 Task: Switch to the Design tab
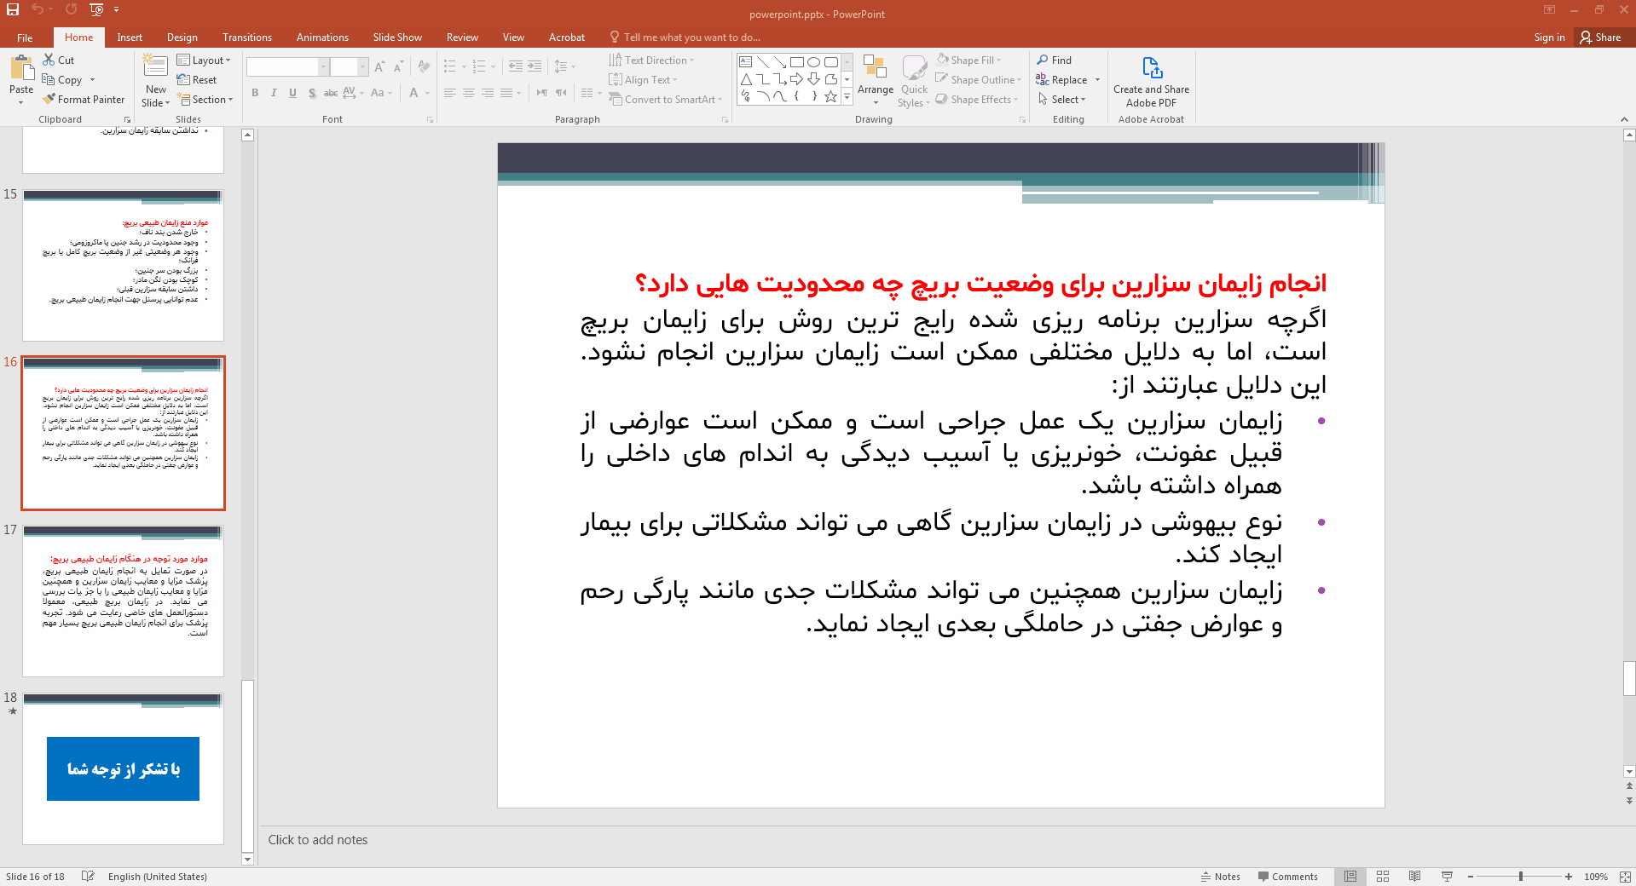tap(182, 37)
